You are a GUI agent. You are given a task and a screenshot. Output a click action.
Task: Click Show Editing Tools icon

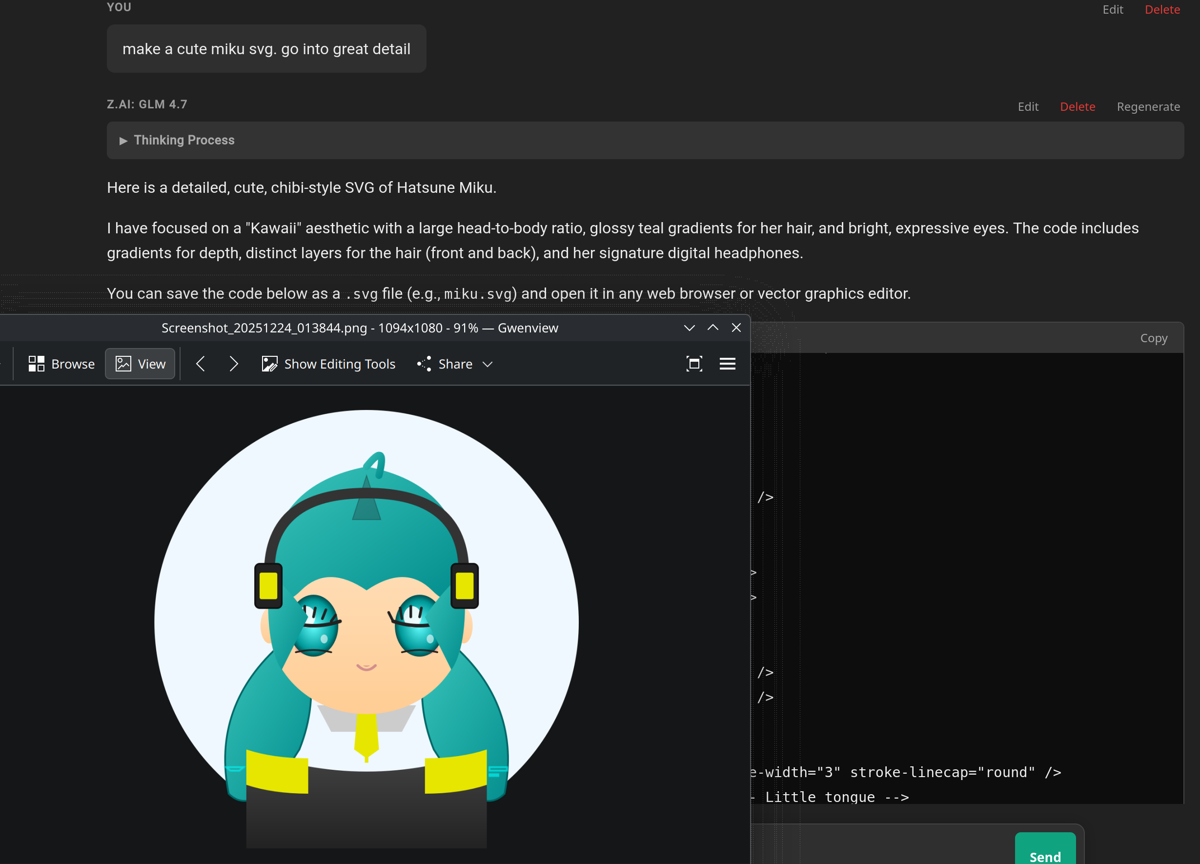pyautogui.click(x=269, y=364)
